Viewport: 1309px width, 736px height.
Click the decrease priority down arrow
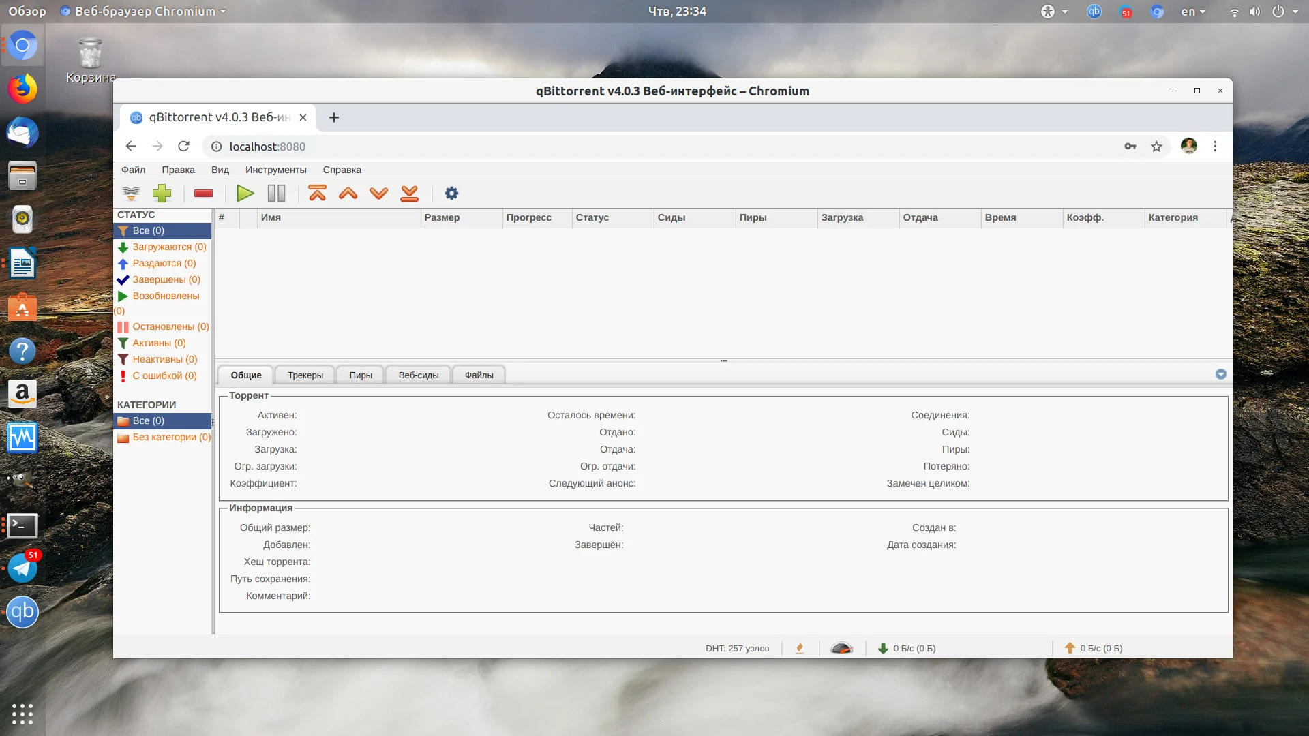[378, 194]
